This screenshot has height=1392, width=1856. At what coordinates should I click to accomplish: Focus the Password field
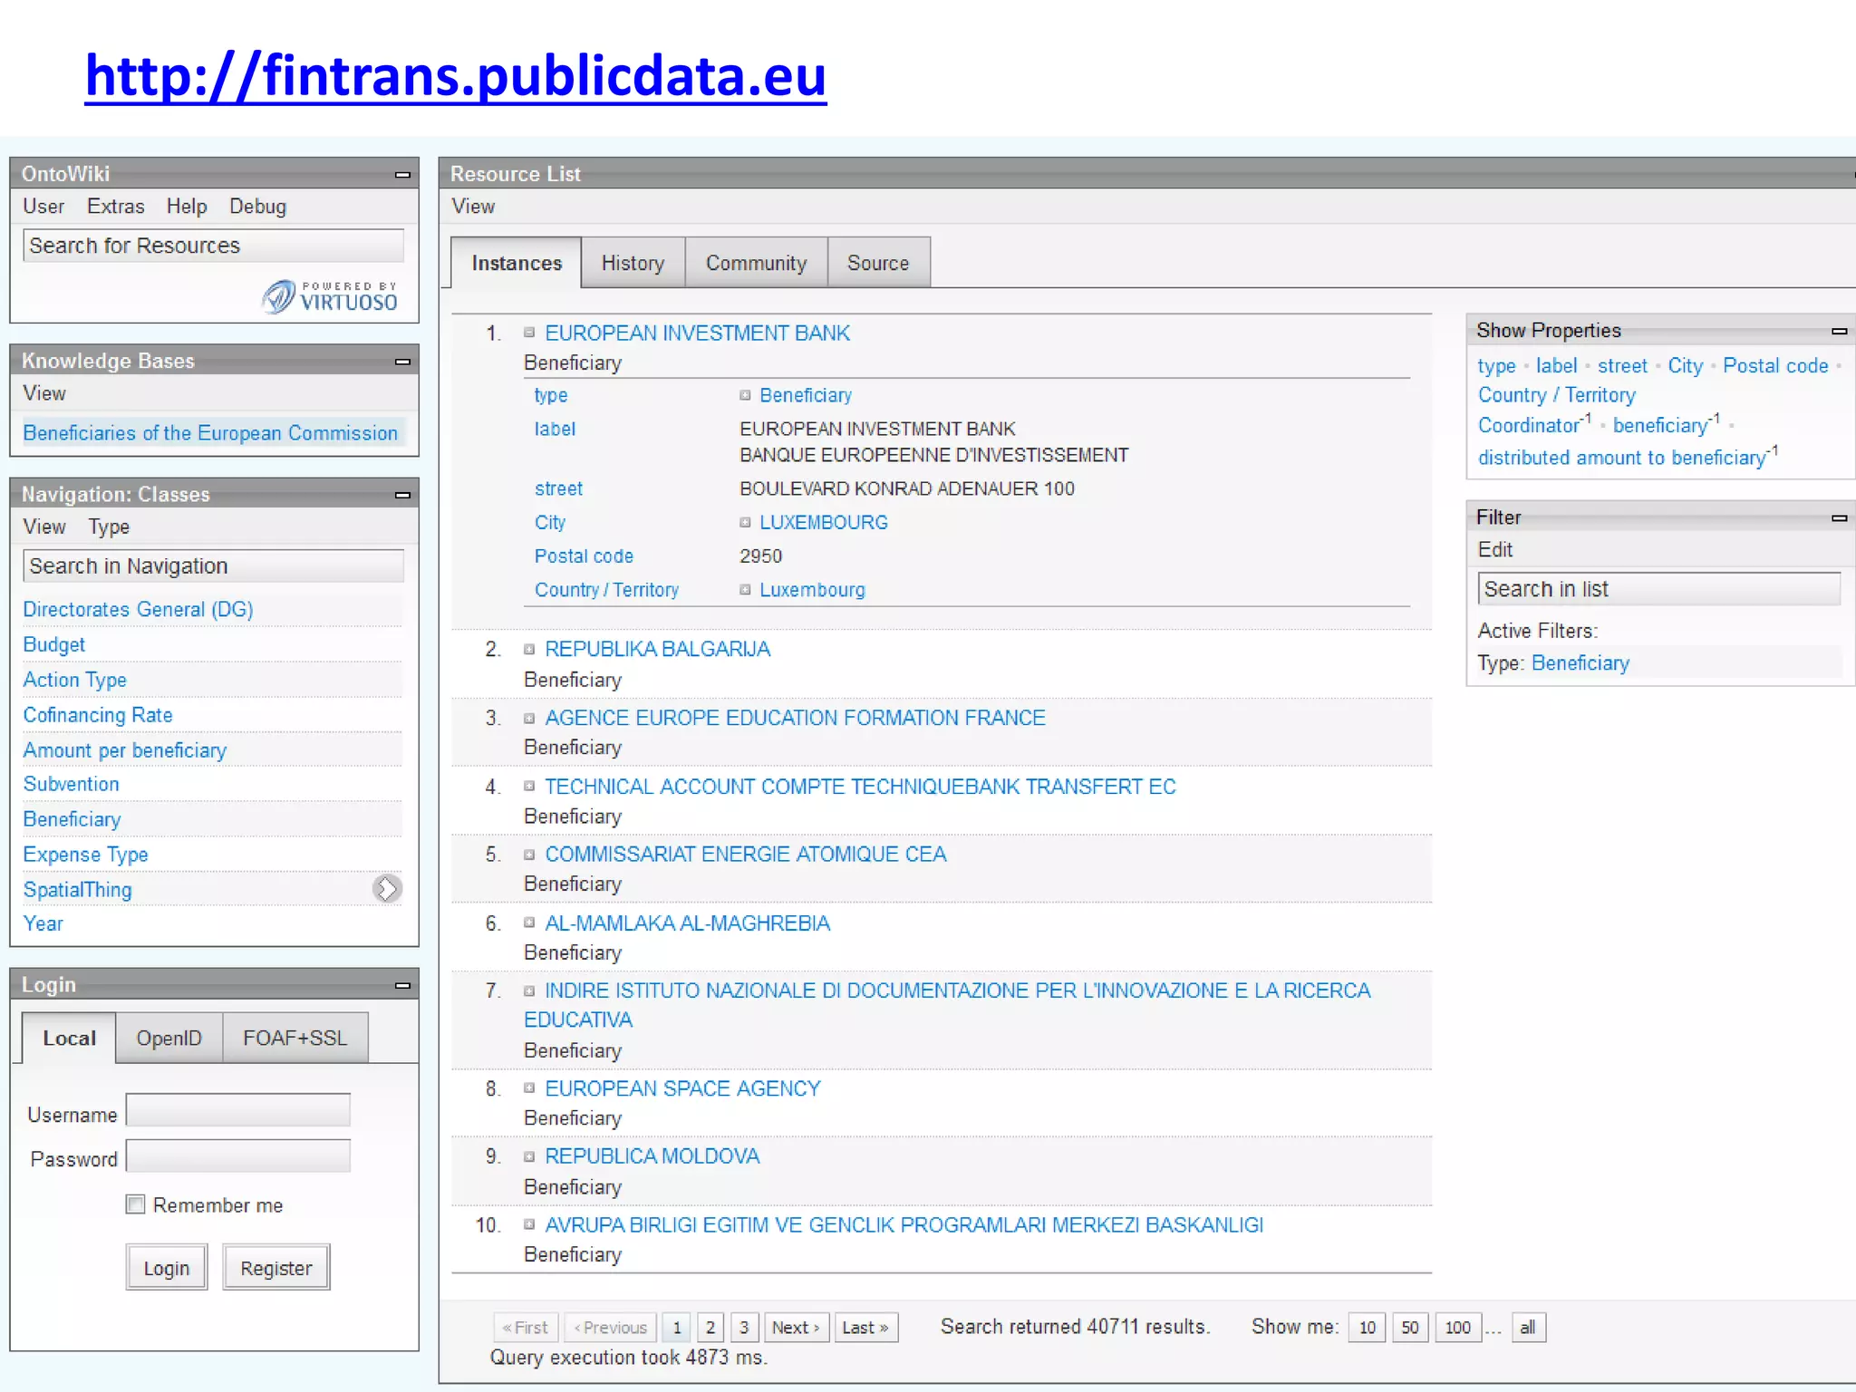tap(237, 1156)
